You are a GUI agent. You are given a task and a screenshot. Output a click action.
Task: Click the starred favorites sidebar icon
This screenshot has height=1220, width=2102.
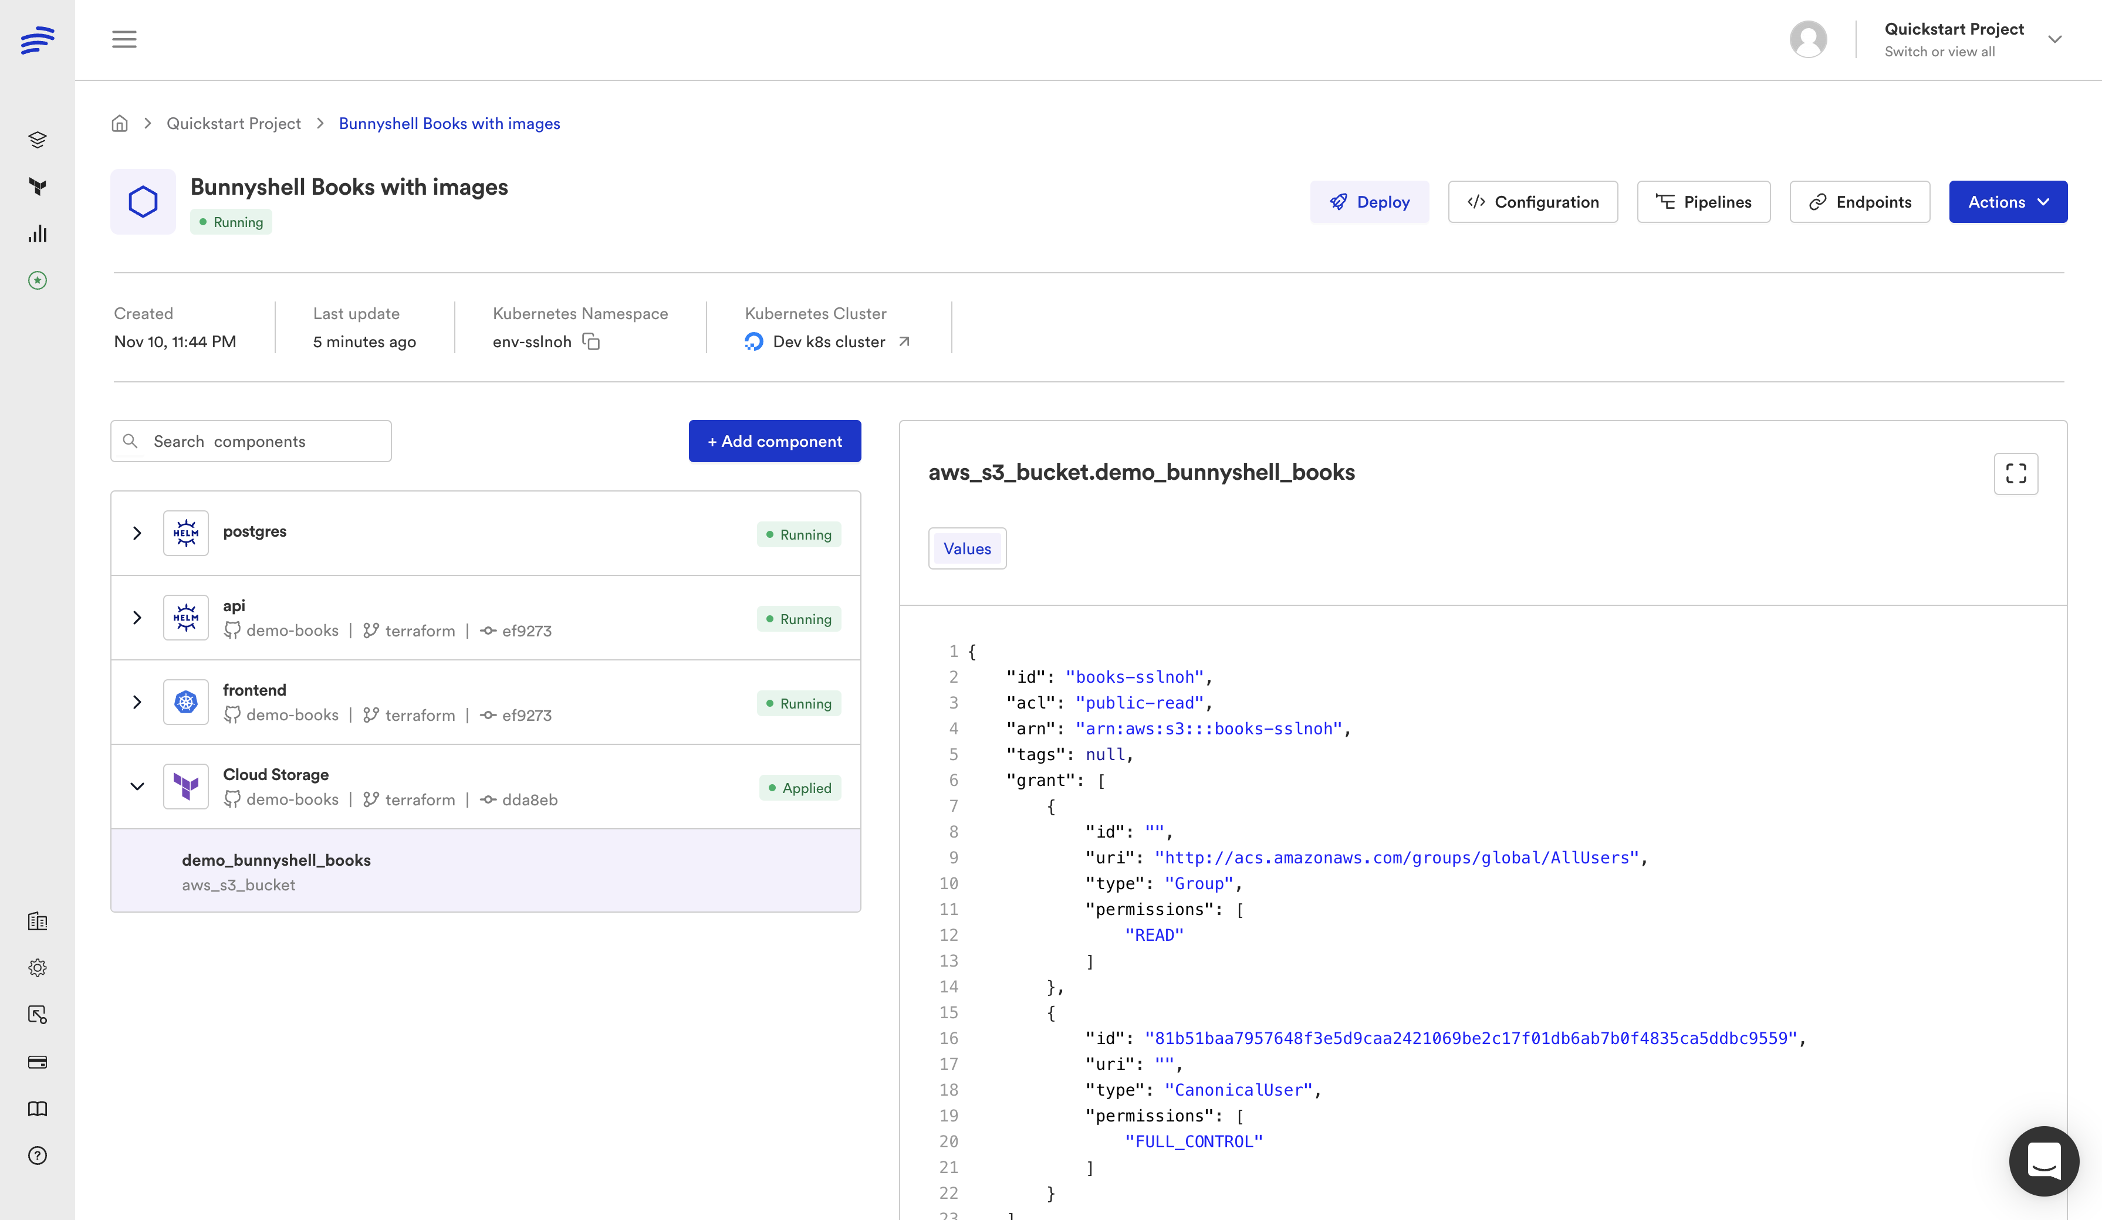pyautogui.click(x=38, y=281)
